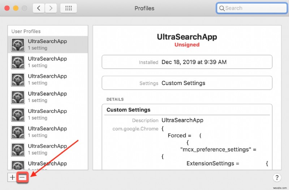Click the magnifying glass search icon
The width and height of the screenshot is (289, 190).
click(x=221, y=8)
